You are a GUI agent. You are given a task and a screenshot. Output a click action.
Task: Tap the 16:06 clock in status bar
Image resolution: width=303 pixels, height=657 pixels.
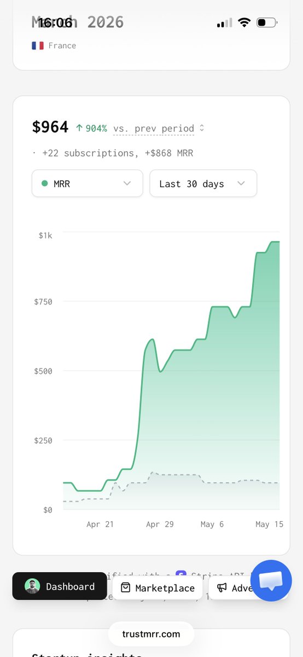[55, 22]
